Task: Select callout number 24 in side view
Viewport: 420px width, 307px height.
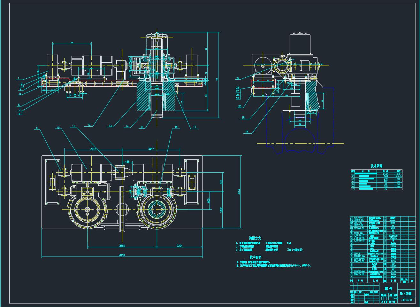Action: pos(238,78)
